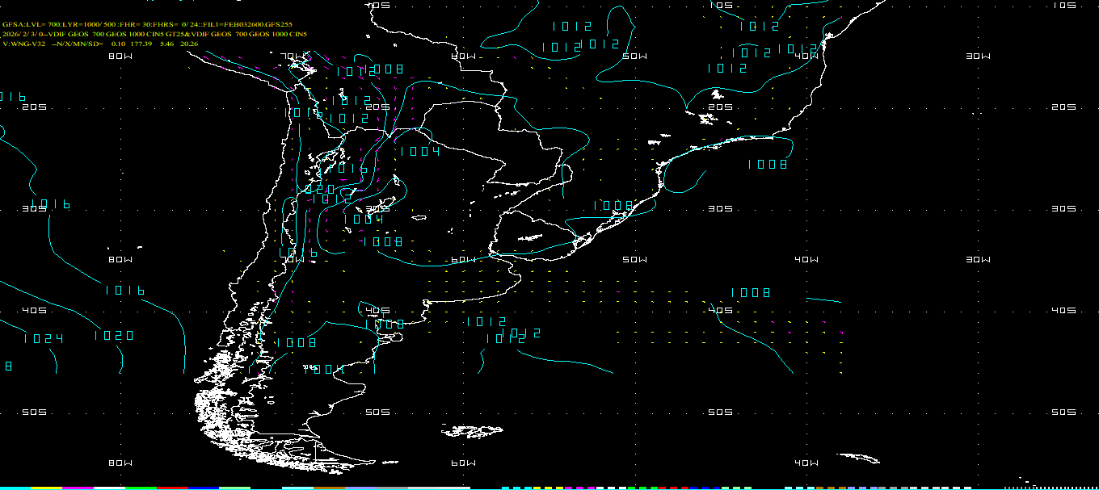Choose the wide magenta color bar segment
The image size is (1099, 490).
point(78,488)
